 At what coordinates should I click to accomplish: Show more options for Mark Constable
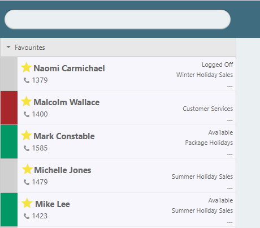point(230,154)
